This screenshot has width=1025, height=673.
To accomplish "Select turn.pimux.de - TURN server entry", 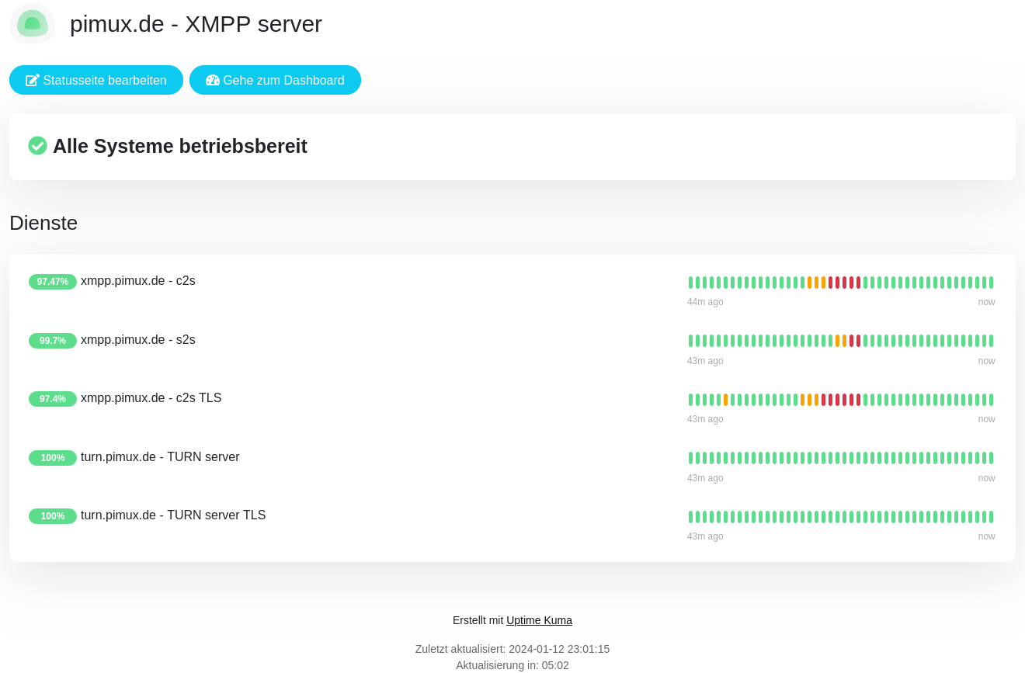I will (160, 457).
